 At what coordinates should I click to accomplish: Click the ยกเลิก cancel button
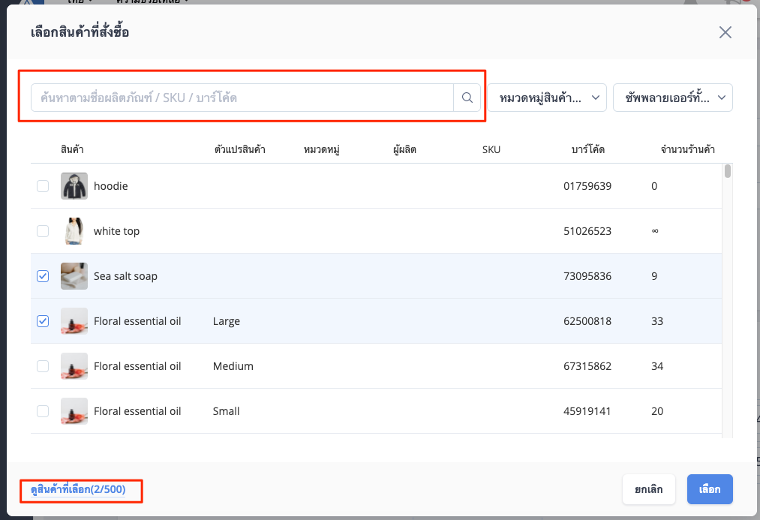[x=648, y=489]
